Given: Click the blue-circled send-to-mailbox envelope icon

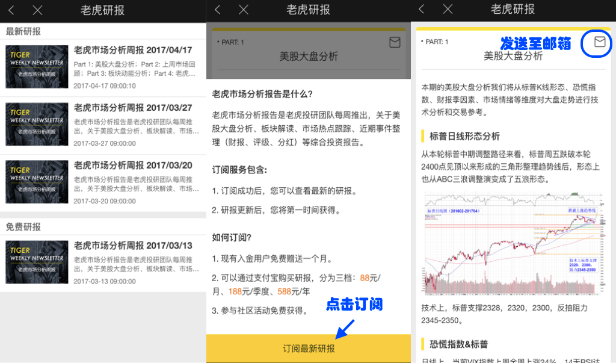Looking at the screenshot, I should pyautogui.click(x=599, y=42).
